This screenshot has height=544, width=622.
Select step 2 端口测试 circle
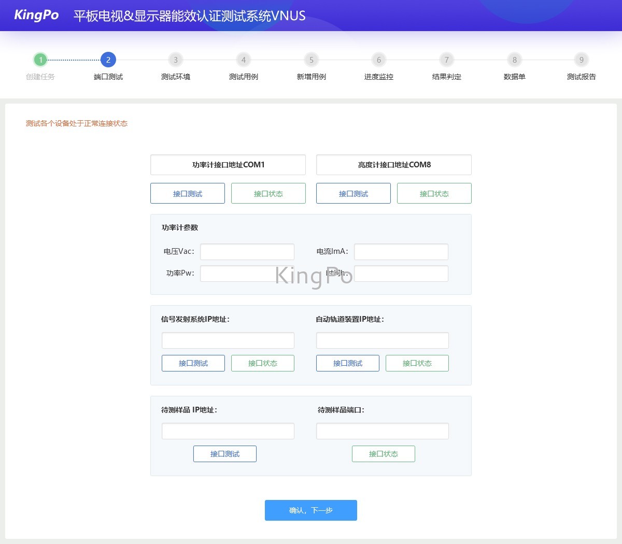[x=108, y=60]
